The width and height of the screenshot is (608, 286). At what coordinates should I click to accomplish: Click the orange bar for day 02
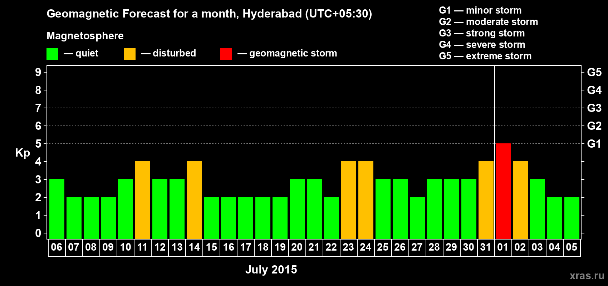pyautogui.click(x=520, y=200)
